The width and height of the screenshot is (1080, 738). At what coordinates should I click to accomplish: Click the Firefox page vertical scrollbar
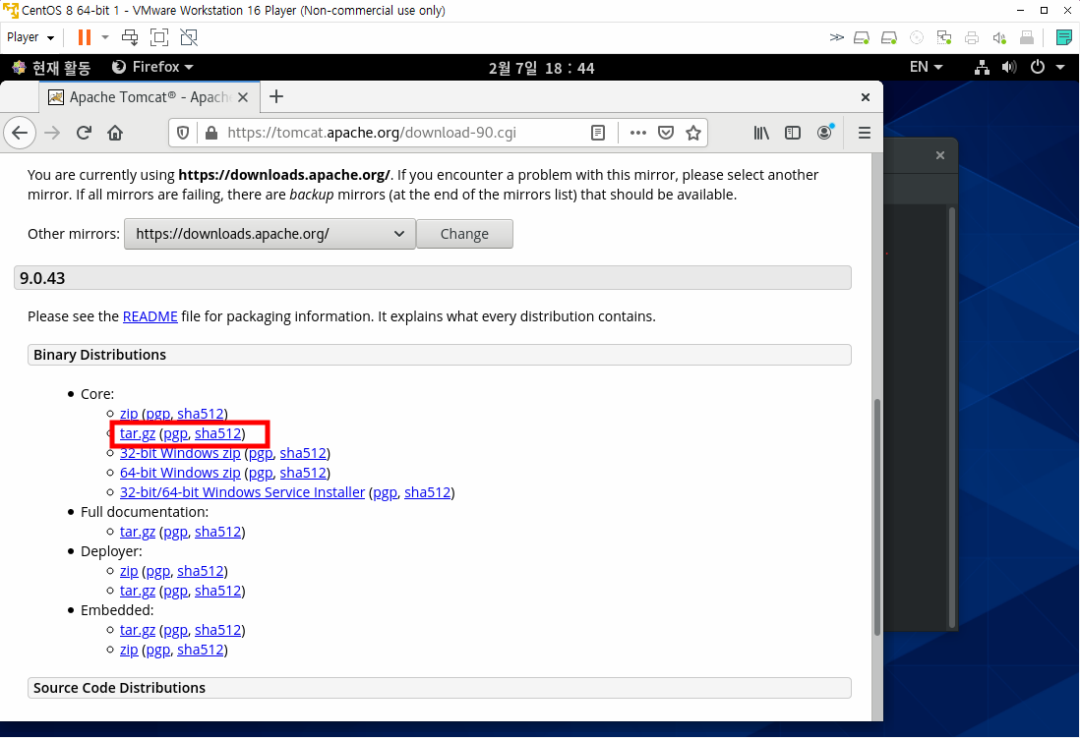(x=876, y=516)
